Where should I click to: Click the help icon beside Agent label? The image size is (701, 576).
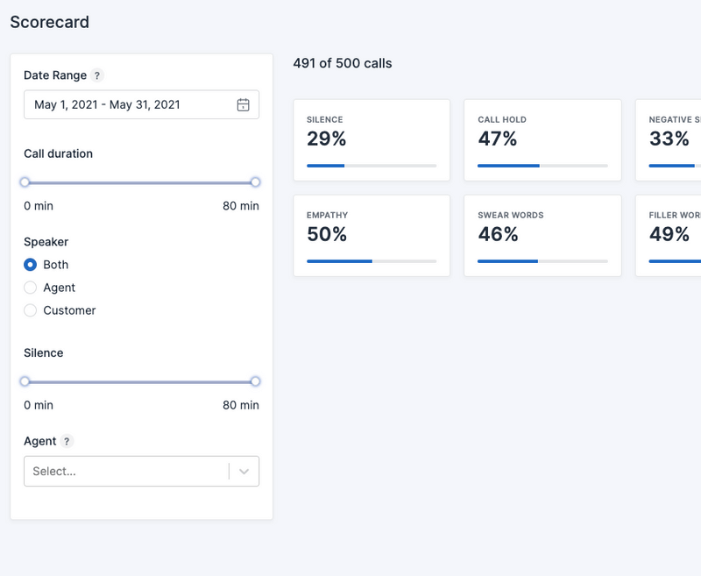pos(67,442)
